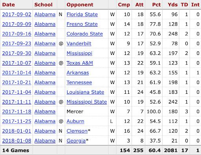The width and height of the screenshot is (201, 155).
Task: Open the Tennessee opponent link
Action: pyautogui.click(x=79, y=82)
